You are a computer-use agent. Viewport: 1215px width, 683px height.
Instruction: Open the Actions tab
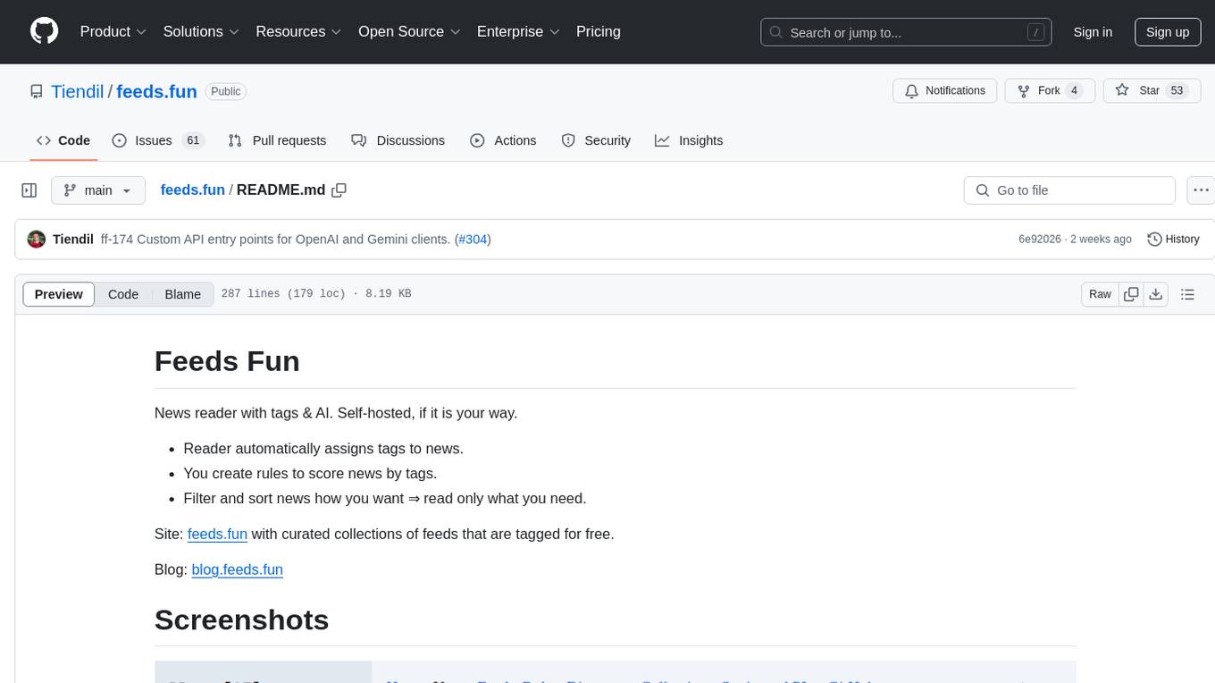point(503,140)
